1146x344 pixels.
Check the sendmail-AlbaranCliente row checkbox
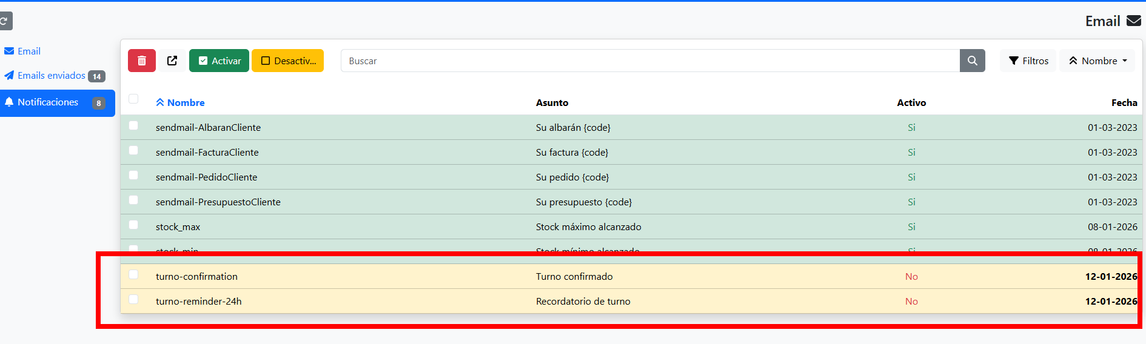133,125
